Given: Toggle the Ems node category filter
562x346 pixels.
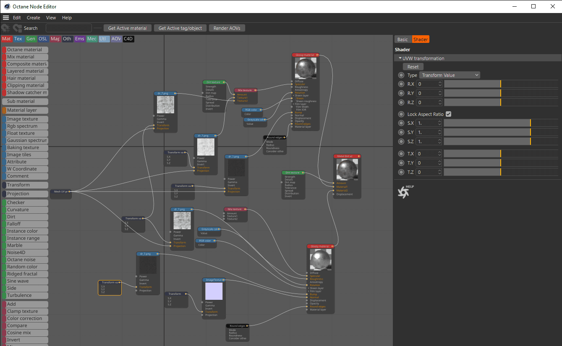Looking at the screenshot, I should tap(80, 39).
